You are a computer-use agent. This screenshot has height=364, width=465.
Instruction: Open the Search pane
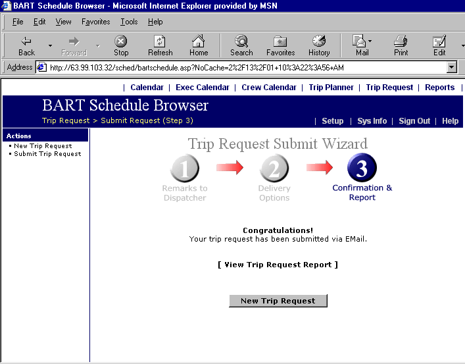(x=241, y=45)
